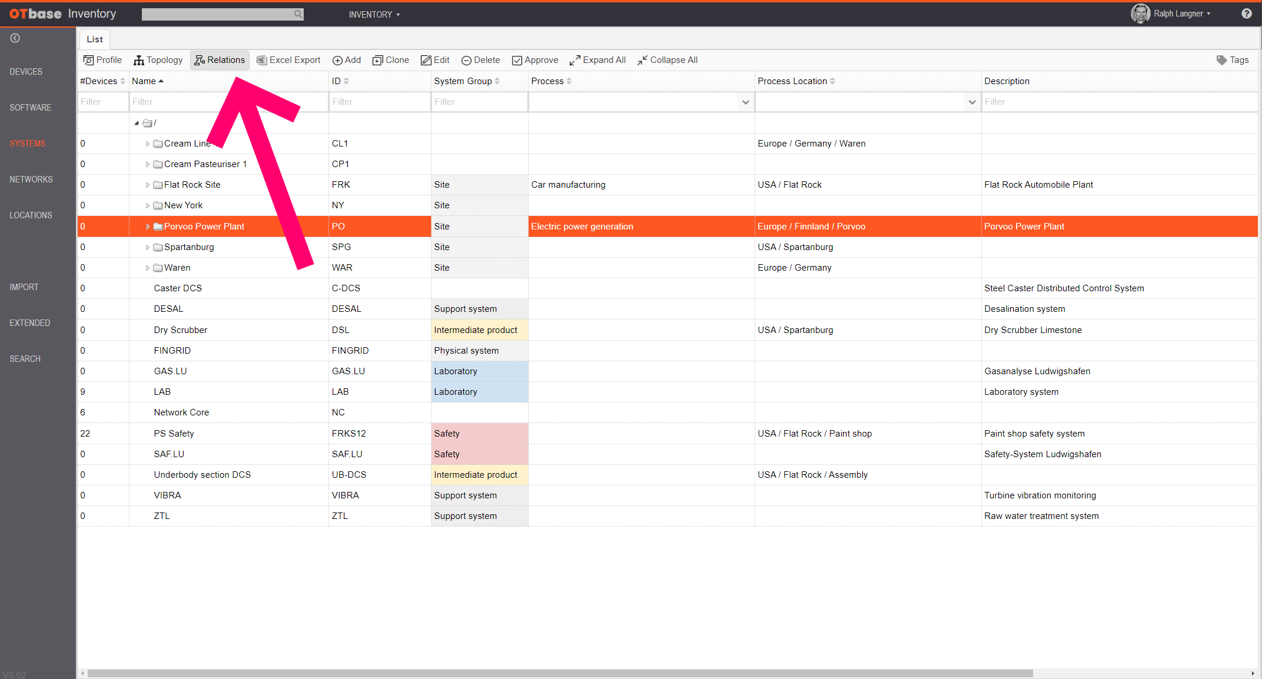Click the OTbase Inventory logo
1262x679 pixels.
63,14
